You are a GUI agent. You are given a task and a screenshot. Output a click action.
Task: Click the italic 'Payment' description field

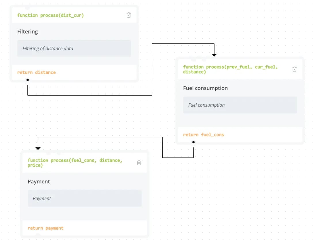pos(84,198)
